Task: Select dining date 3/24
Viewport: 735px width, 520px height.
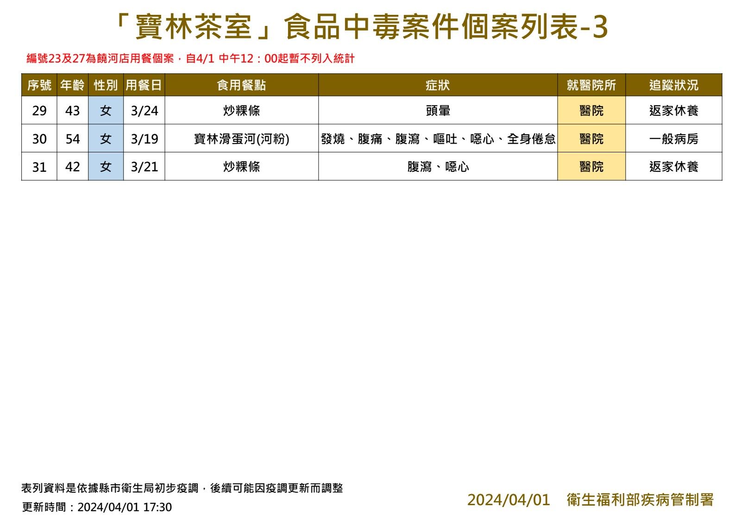Action: tap(144, 110)
